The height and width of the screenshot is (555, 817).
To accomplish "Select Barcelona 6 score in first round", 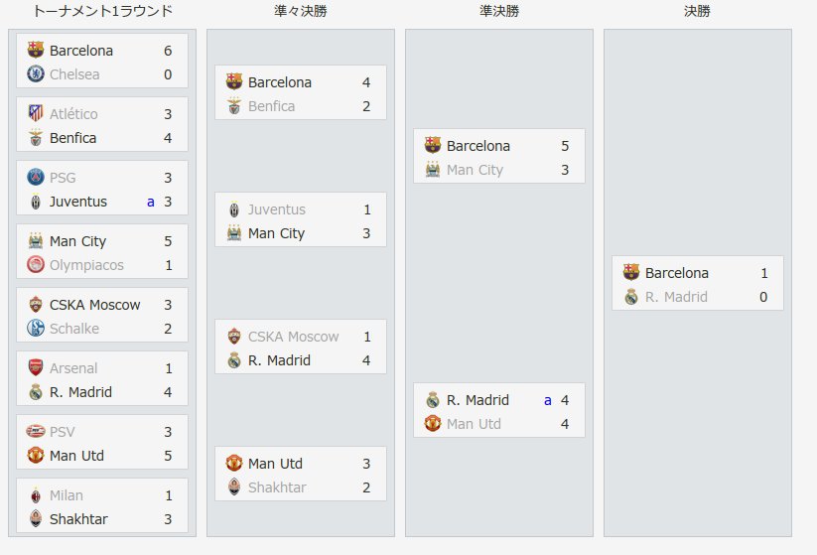I will click(x=168, y=51).
